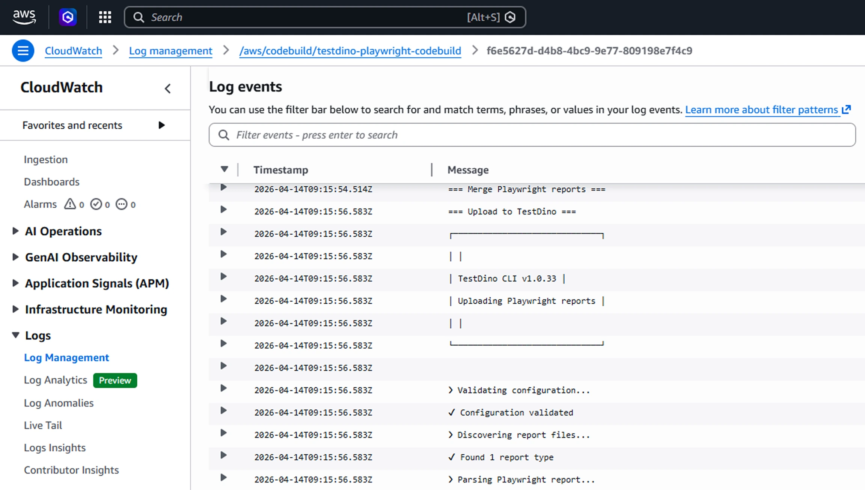Click '=== Merge Playwright reports ===' message

(x=527, y=189)
